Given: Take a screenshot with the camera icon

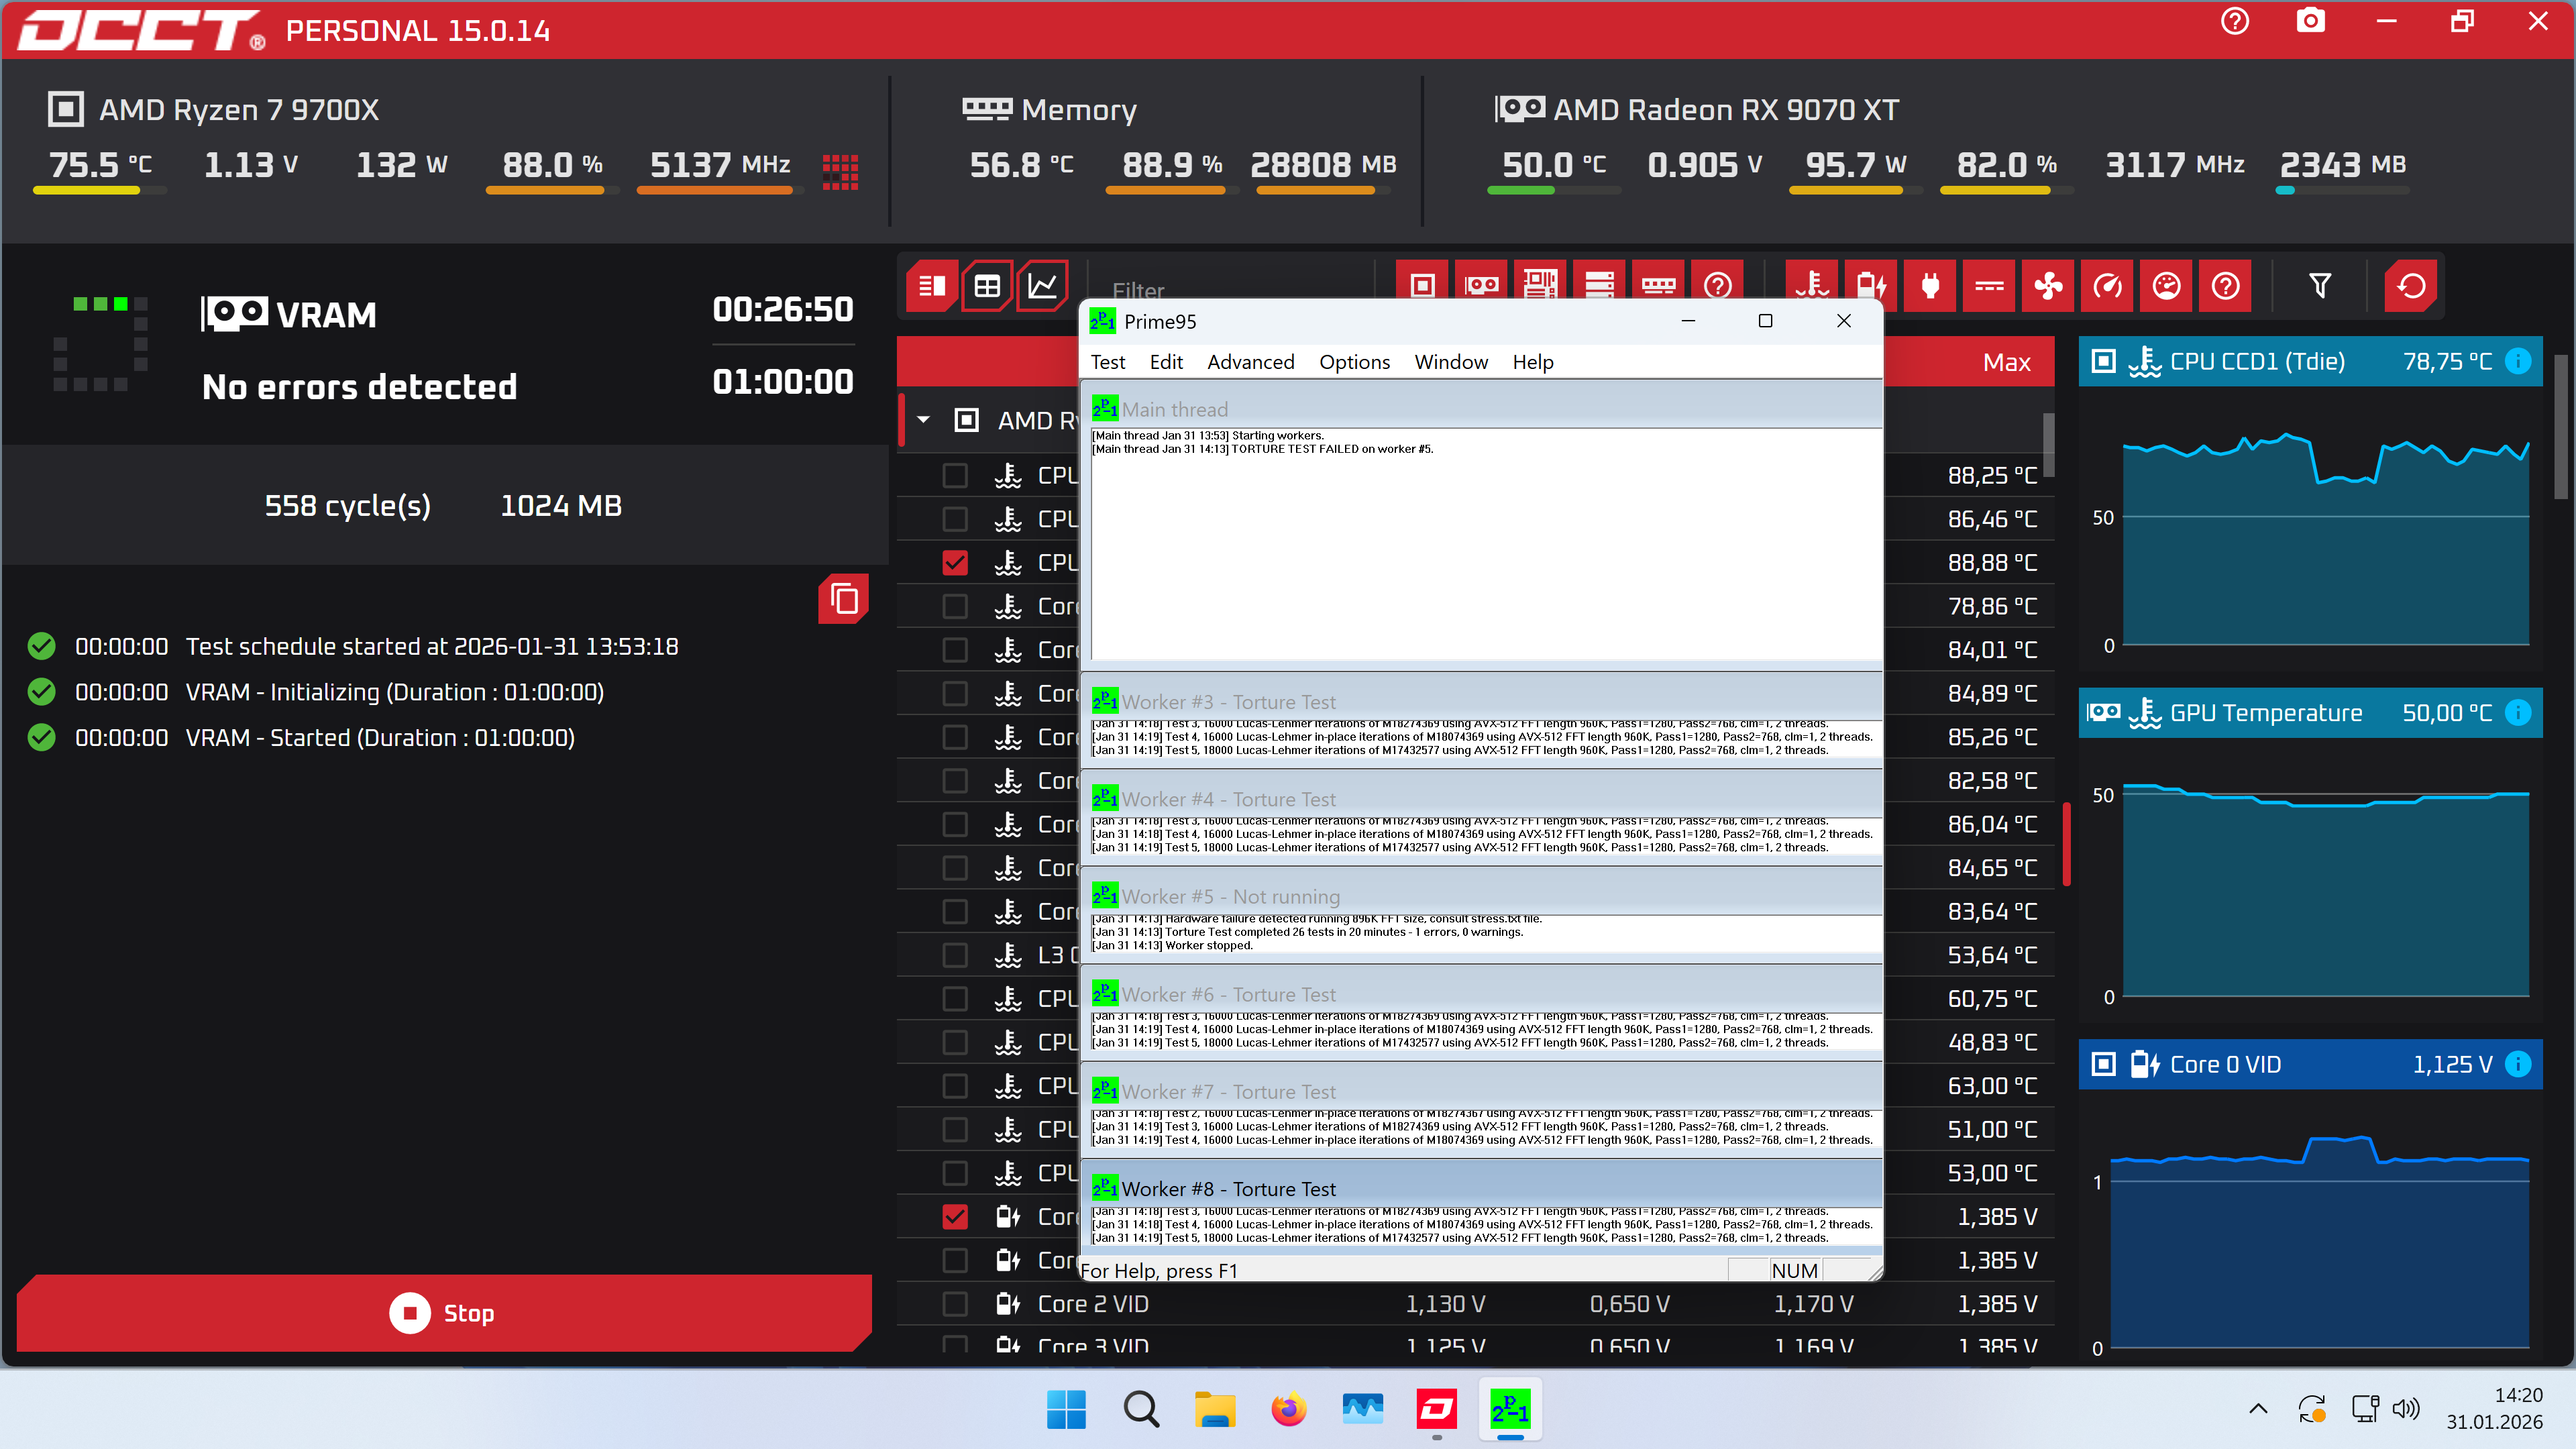Looking at the screenshot, I should click(2310, 21).
